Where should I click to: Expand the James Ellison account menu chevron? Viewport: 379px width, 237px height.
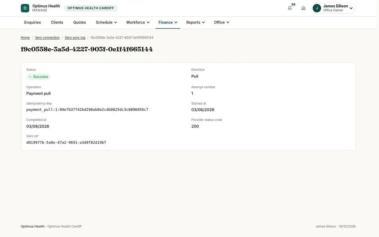(351, 8)
